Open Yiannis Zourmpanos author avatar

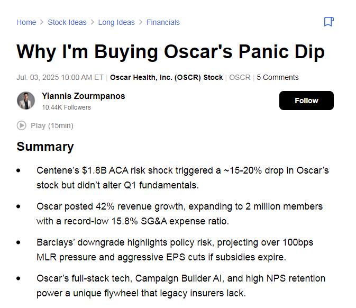26,101
